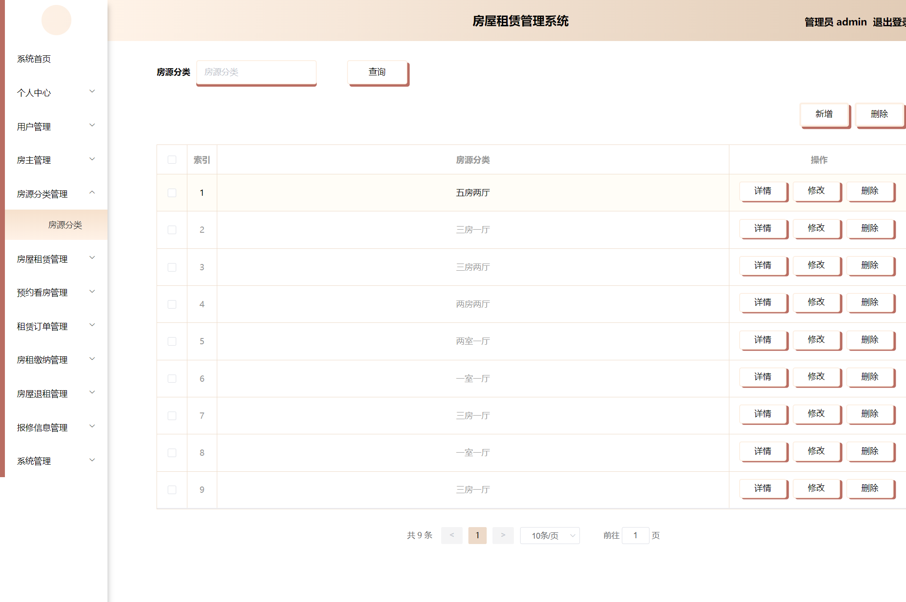Open 系统首页 in the sidebar
The width and height of the screenshot is (906, 602).
[x=34, y=59]
